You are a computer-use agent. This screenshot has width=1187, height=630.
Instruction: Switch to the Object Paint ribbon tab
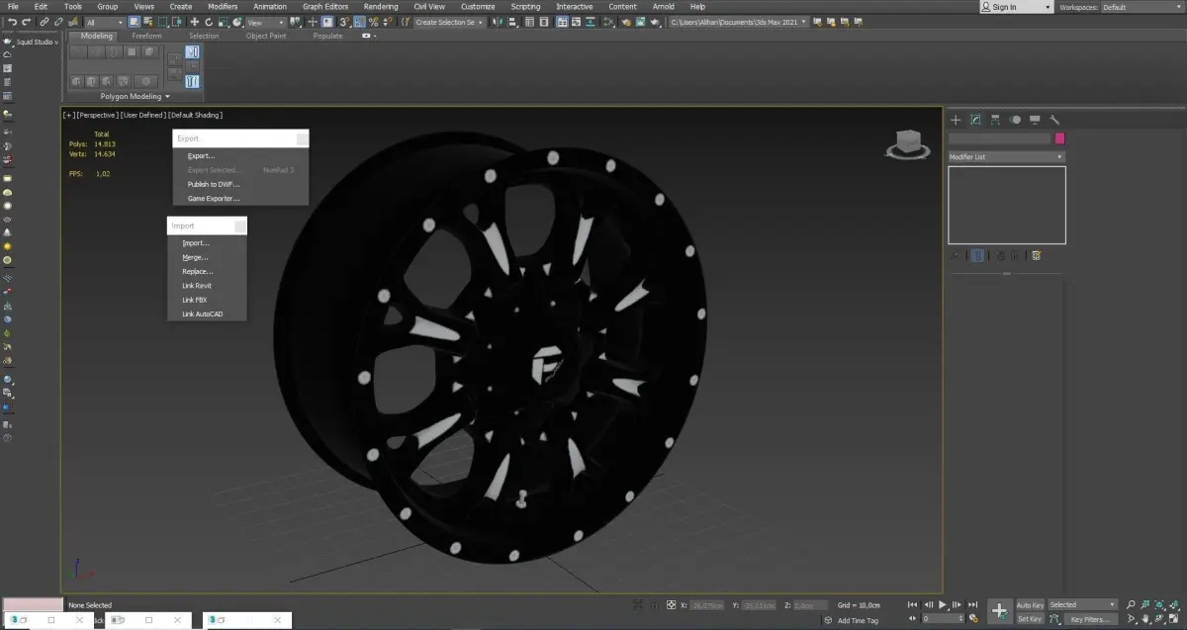[266, 36]
